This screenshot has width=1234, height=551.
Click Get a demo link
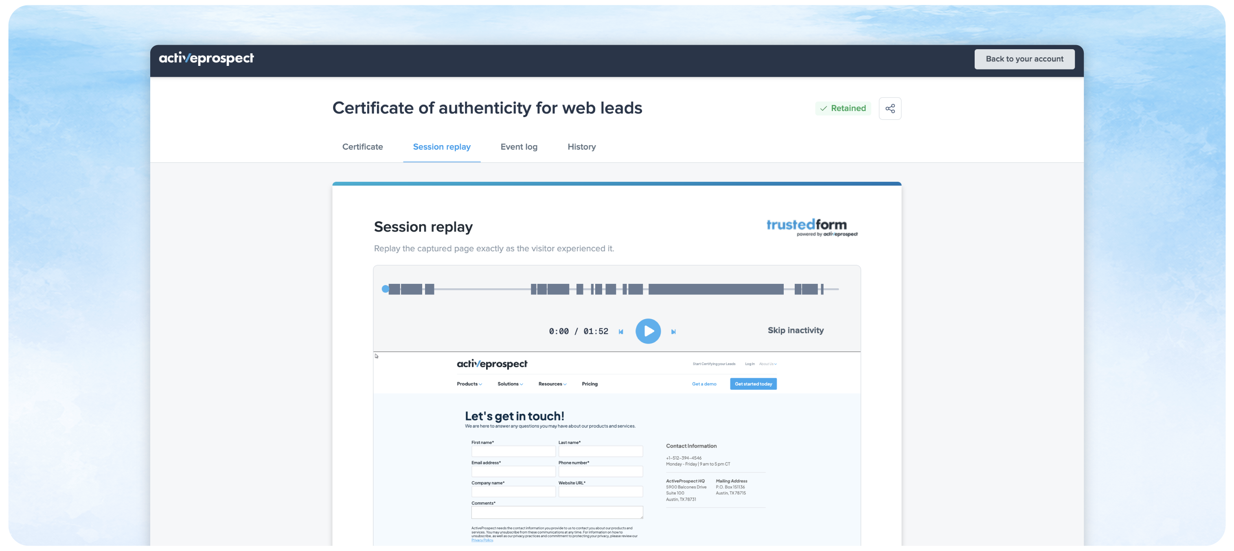pos(704,383)
